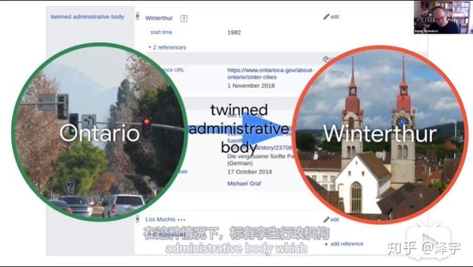
Task: Select the 1982 start time value
Action: (x=234, y=33)
